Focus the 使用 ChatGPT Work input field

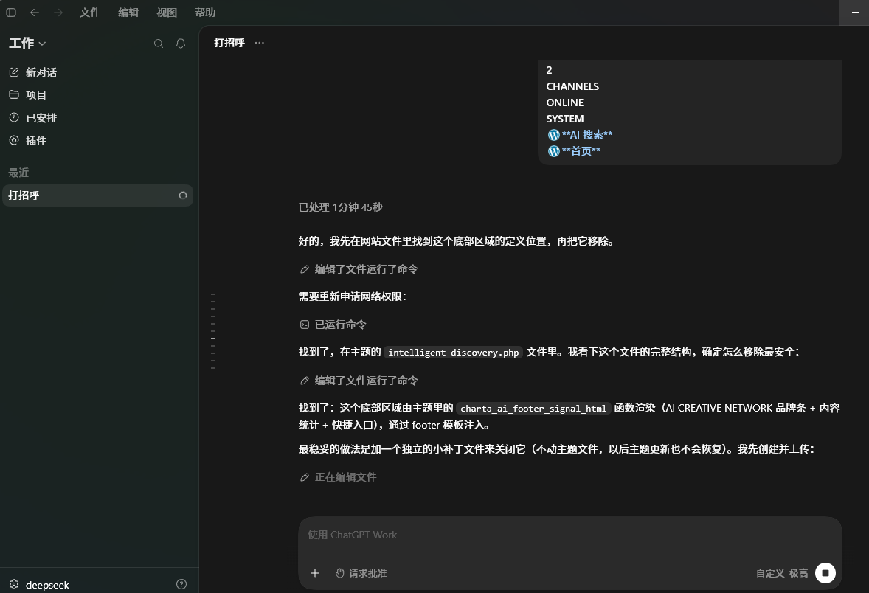(x=569, y=535)
